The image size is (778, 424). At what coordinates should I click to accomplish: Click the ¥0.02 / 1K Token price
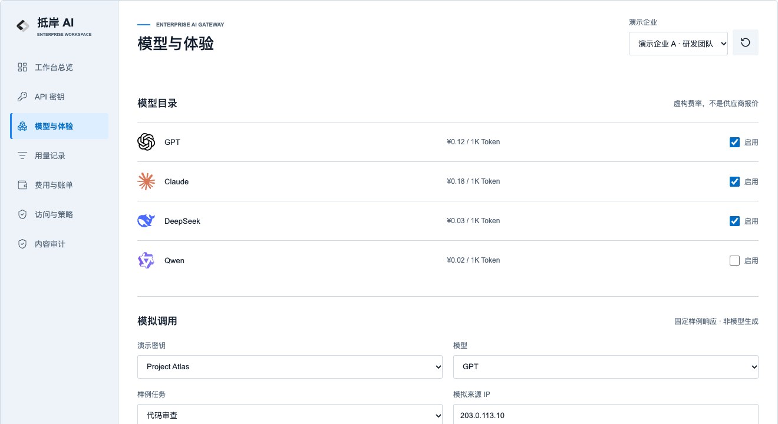(473, 260)
